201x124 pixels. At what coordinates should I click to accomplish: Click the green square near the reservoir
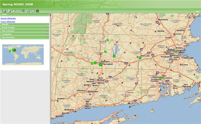[114, 56]
